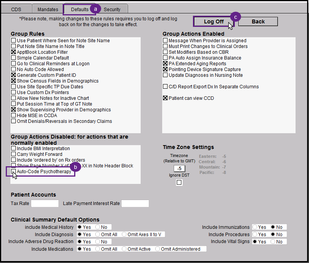309x263 pixels.
Task: Open the Mandates tab
Action: pos(48,9)
